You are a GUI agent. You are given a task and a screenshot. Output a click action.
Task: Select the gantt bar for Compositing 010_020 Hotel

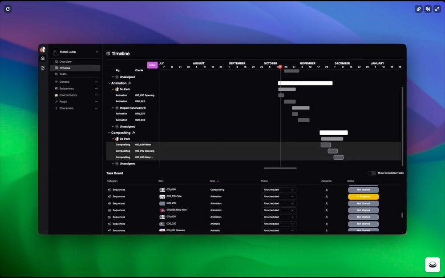326,145
